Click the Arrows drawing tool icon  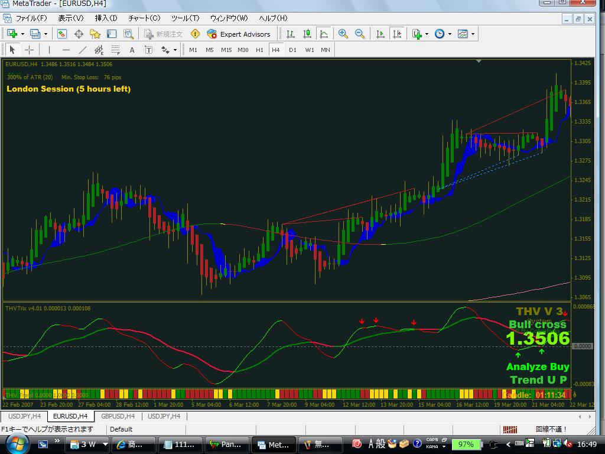[165, 50]
